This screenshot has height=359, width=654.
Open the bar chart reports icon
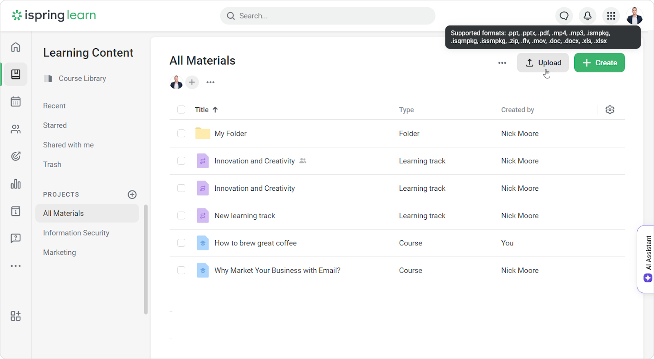tap(16, 184)
